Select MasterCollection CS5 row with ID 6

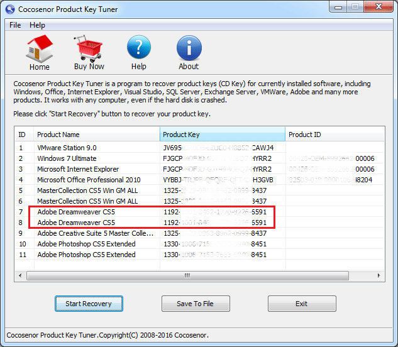coord(199,201)
